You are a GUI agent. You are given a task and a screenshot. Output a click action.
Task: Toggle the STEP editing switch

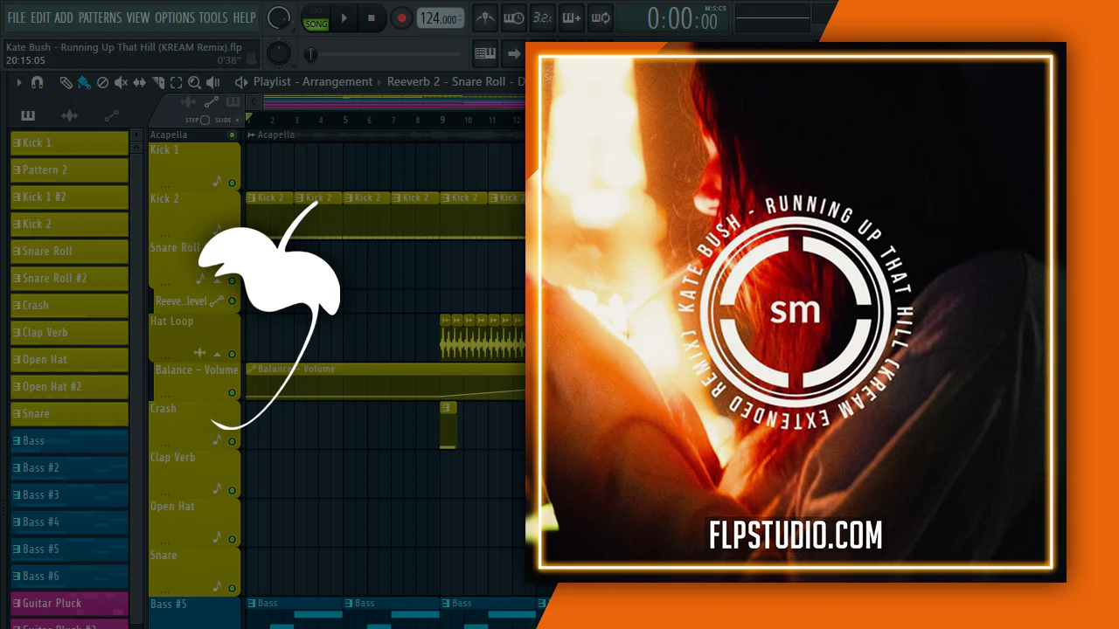point(205,120)
